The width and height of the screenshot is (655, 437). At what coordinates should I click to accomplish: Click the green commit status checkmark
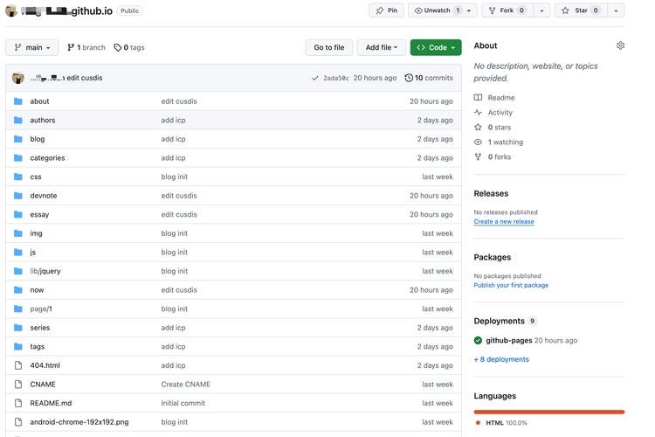point(315,78)
